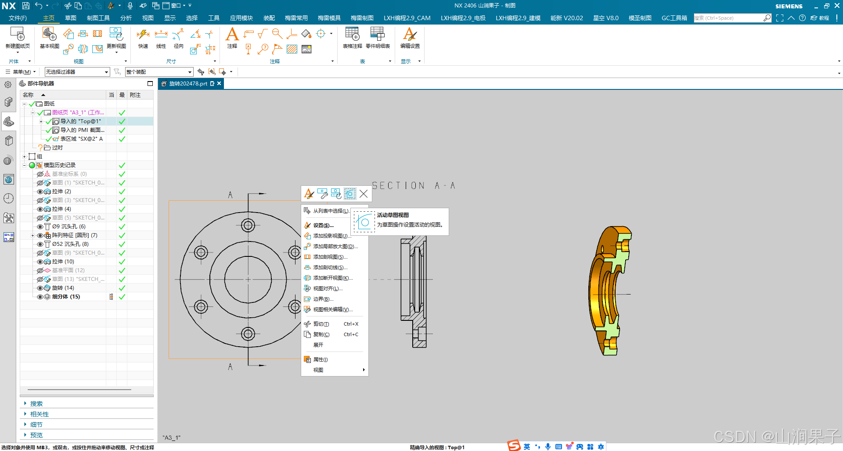Expand the 组 tree node

tap(25, 156)
